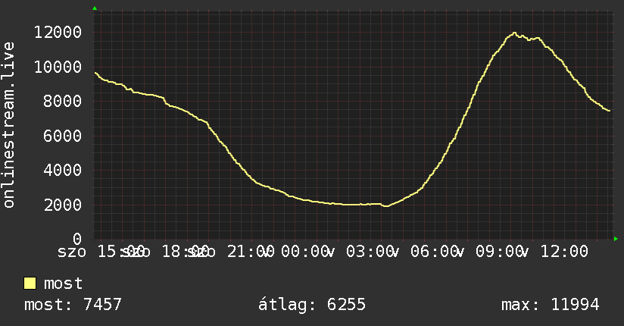This screenshot has width=624, height=326.
Task: Click the 6000 y-axis label
Action: tap(62, 136)
